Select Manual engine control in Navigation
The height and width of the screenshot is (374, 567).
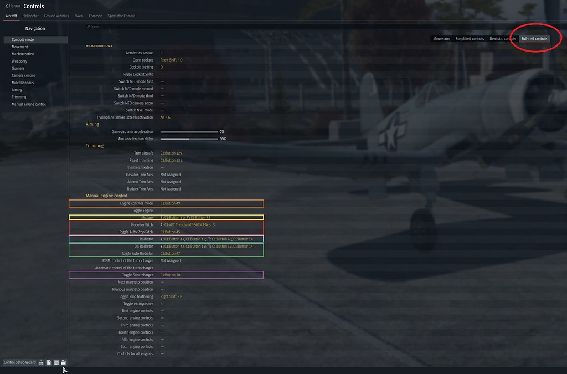[28, 104]
